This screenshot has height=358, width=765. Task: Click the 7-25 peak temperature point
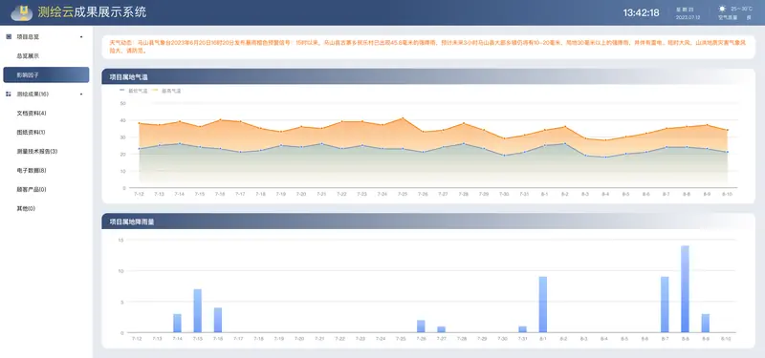(403, 117)
